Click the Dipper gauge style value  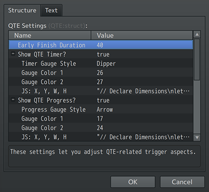pos(106,63)
